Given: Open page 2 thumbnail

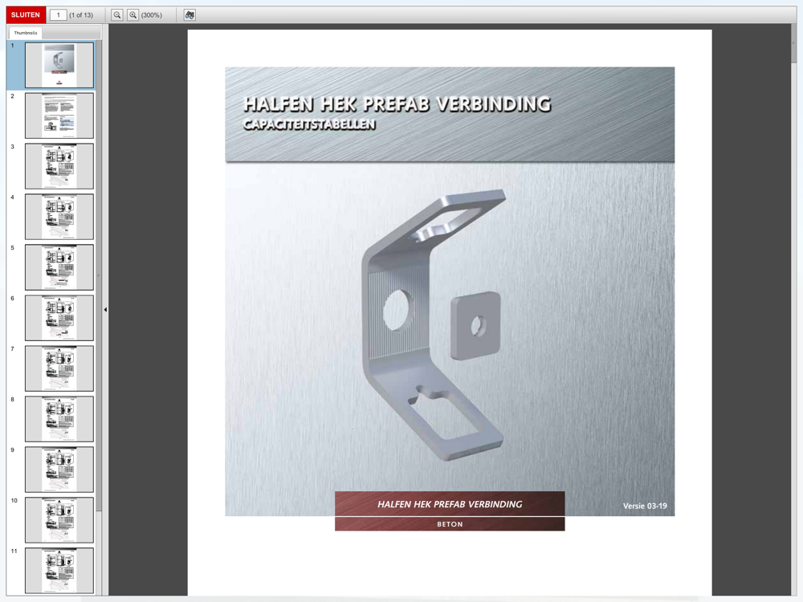Looking at the screenshot, I should [59, 116].
